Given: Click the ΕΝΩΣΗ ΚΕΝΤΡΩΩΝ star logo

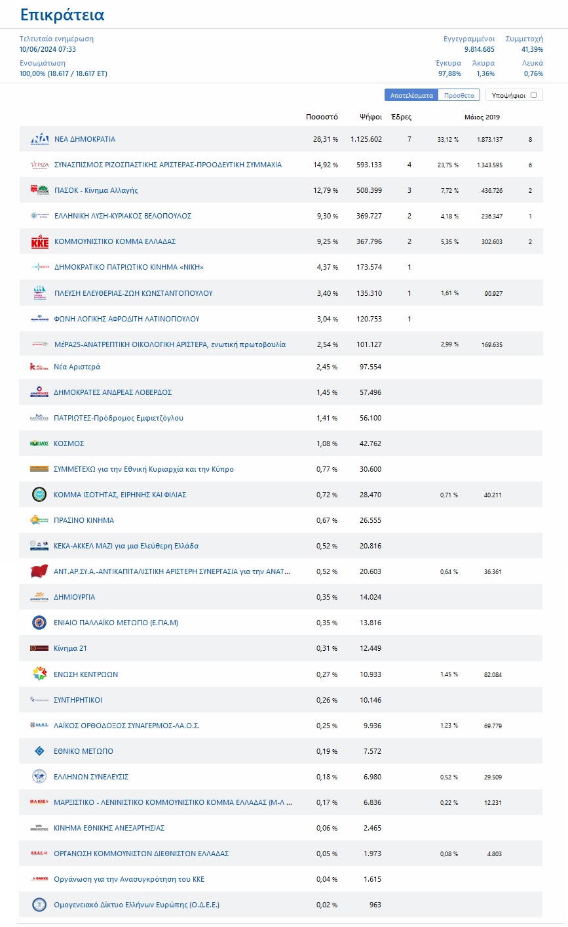Looking at the screenshot, I should tap(39, 674).
